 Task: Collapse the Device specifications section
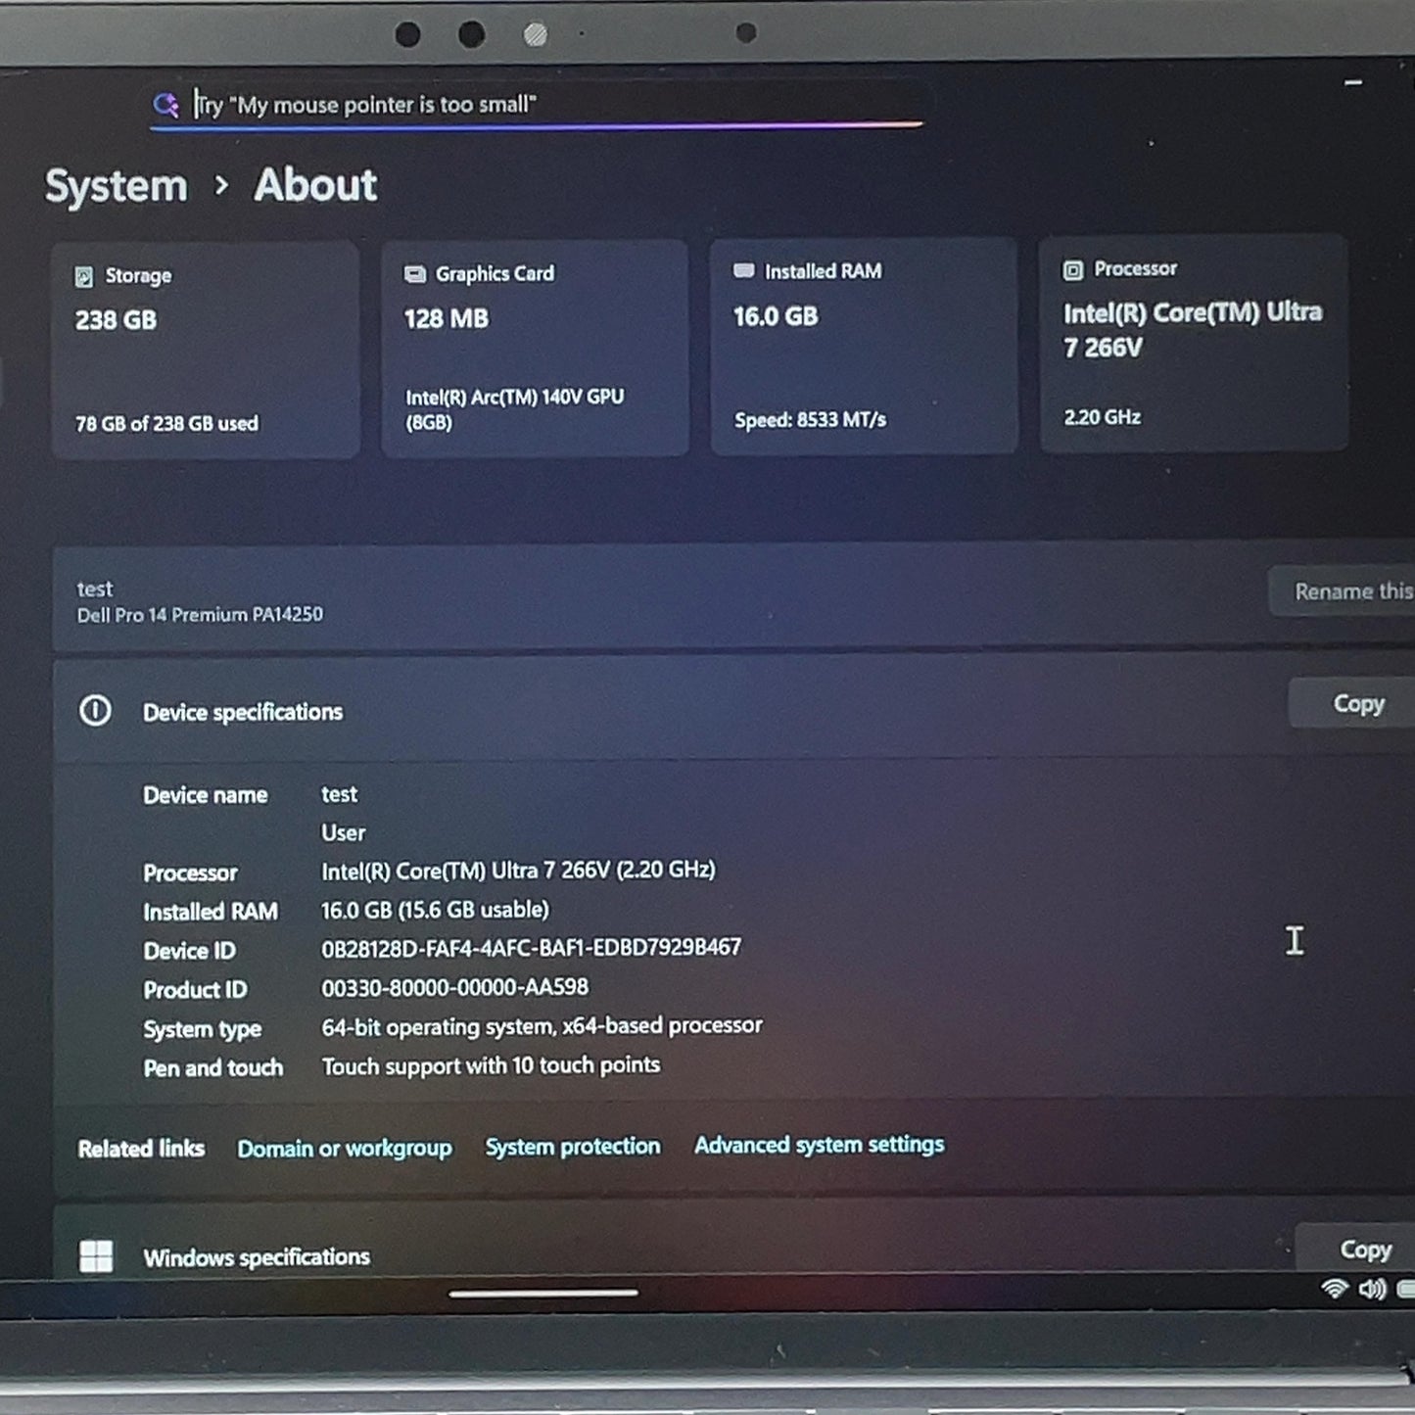733,709
